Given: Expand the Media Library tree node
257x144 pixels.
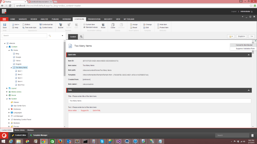Looking at the screenshot, I should pos(7,91).
